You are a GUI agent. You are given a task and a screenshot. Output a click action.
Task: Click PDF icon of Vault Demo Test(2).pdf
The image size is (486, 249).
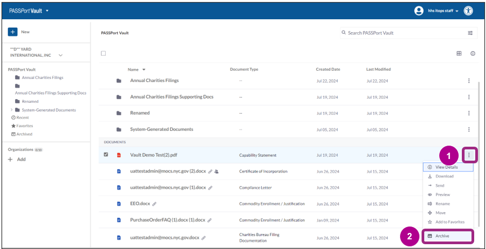119,155
